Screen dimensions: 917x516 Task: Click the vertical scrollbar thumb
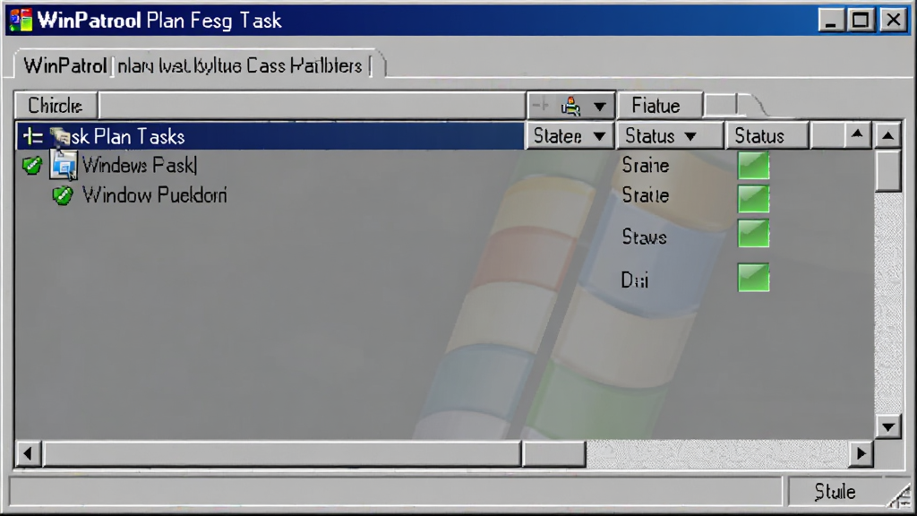click(x=887, y=171)
